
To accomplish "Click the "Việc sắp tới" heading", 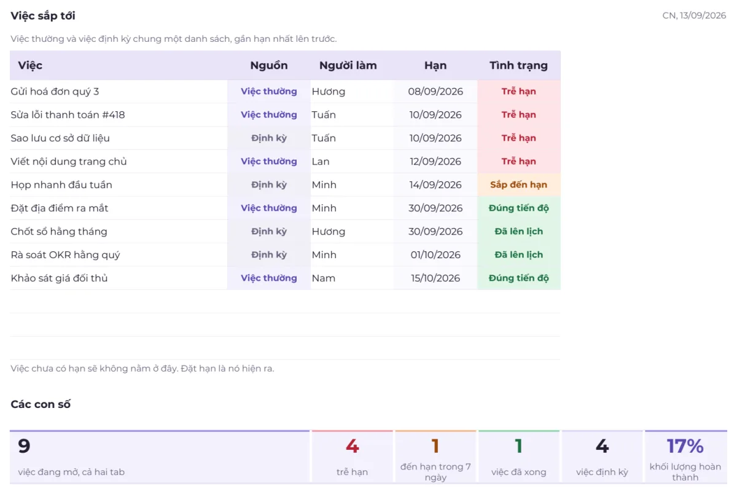I will [43, 16].
